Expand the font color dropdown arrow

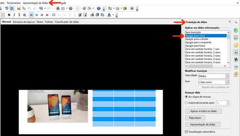tap(113, 15)
